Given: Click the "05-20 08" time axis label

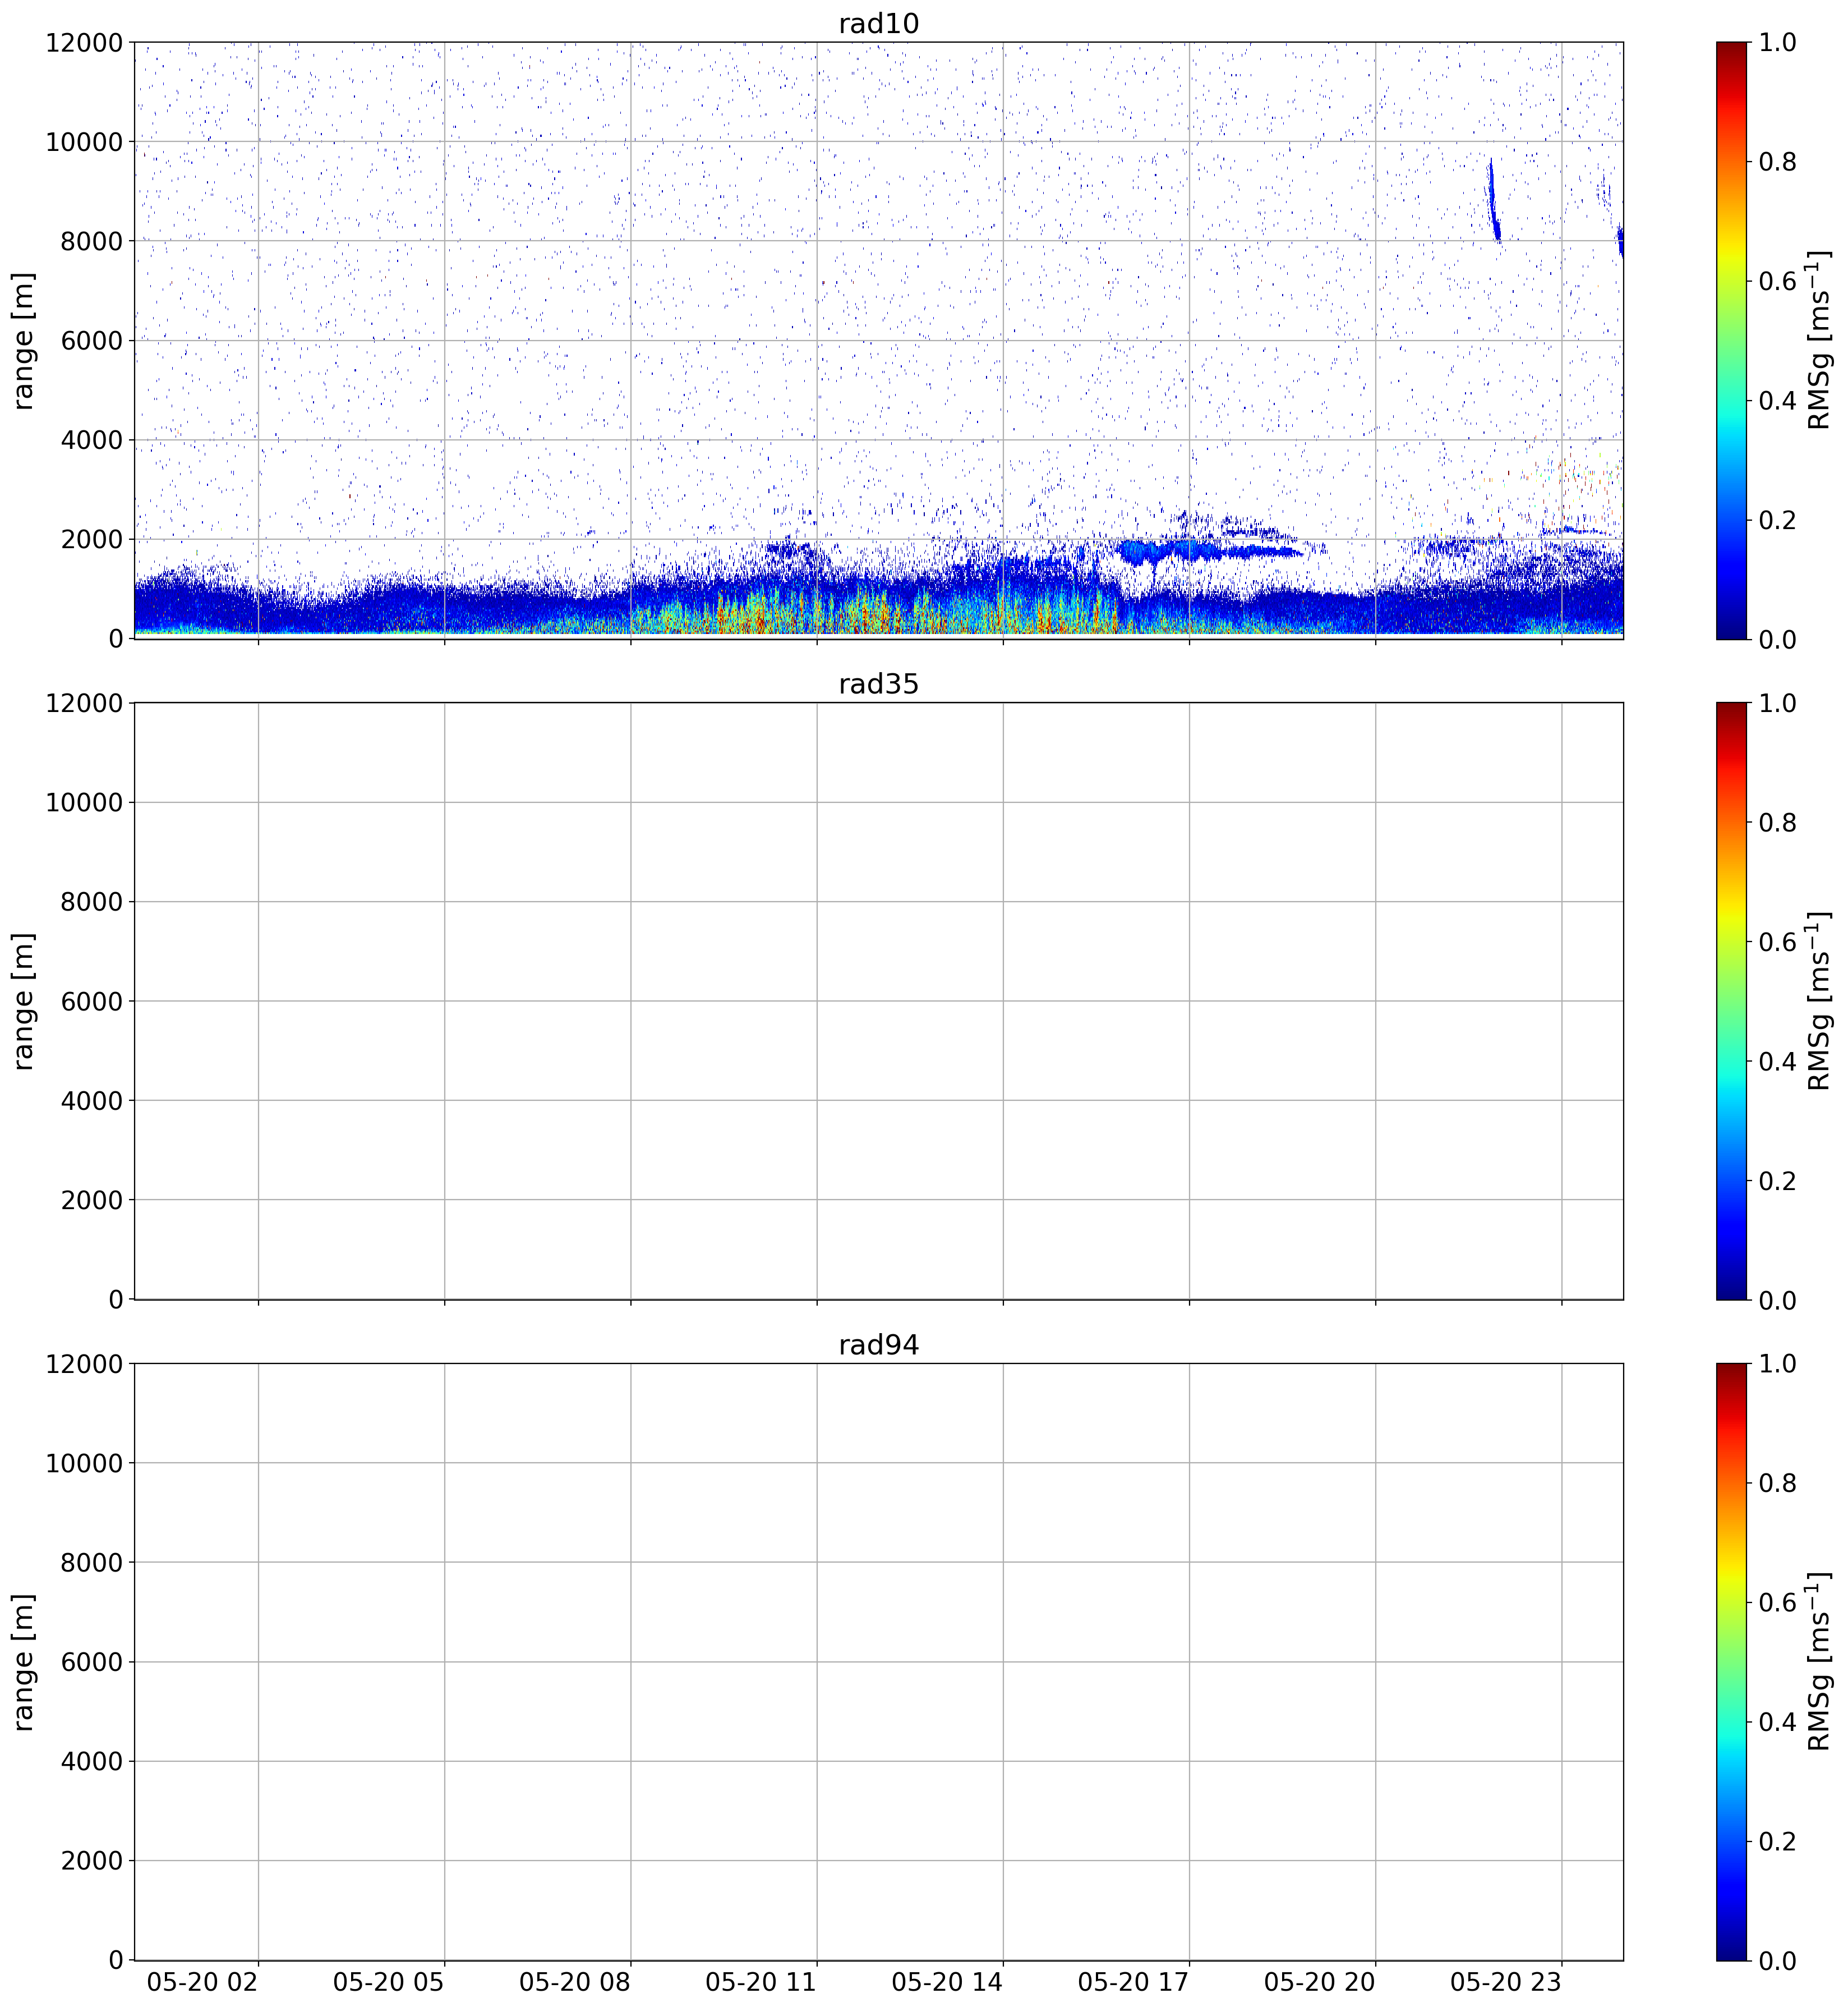Looking at the screenshot, I should 575,1982.
